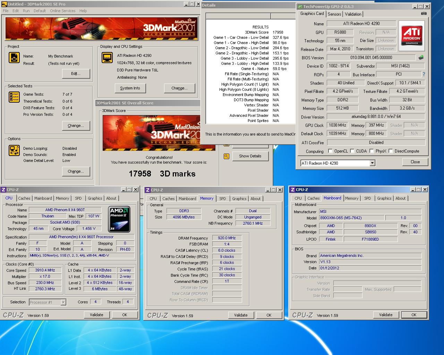Switch to the Validation tab in GPU-Z
The width and height of the screenshot is (444, 355).
click(353, 14)
